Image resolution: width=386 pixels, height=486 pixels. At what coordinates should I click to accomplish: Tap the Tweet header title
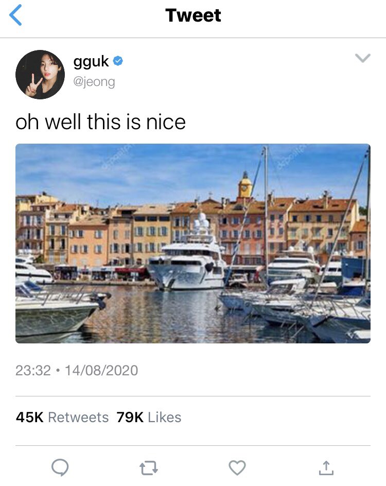[194, 15]
